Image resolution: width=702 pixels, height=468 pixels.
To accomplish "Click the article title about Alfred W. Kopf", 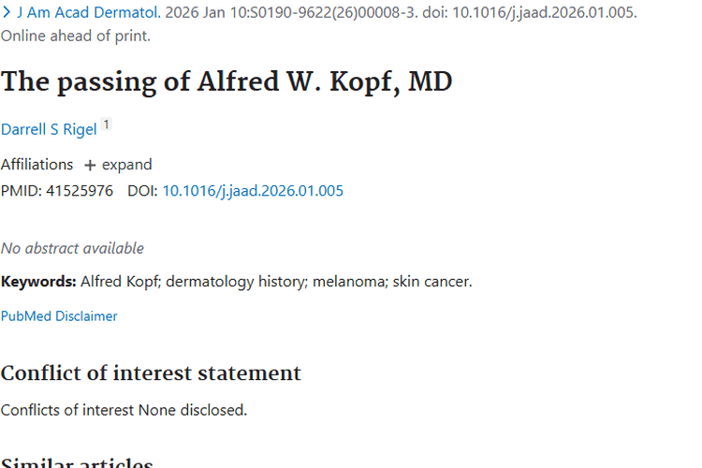I will click(x=227, y=81).
